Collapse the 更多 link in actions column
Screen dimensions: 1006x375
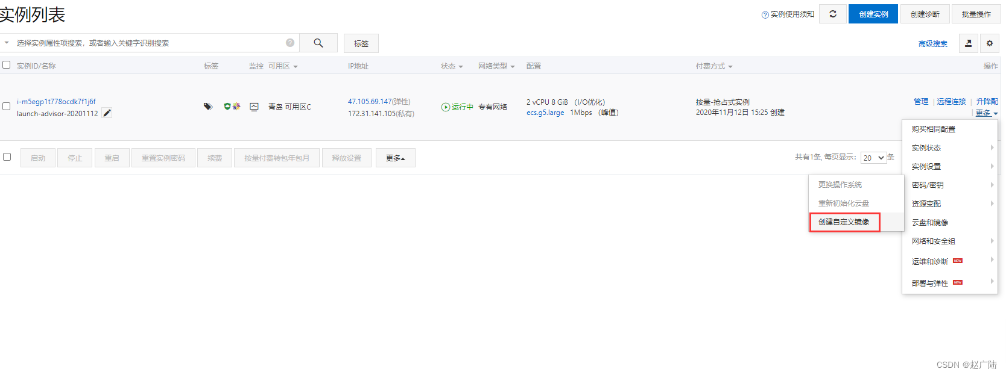coord(987,113)
